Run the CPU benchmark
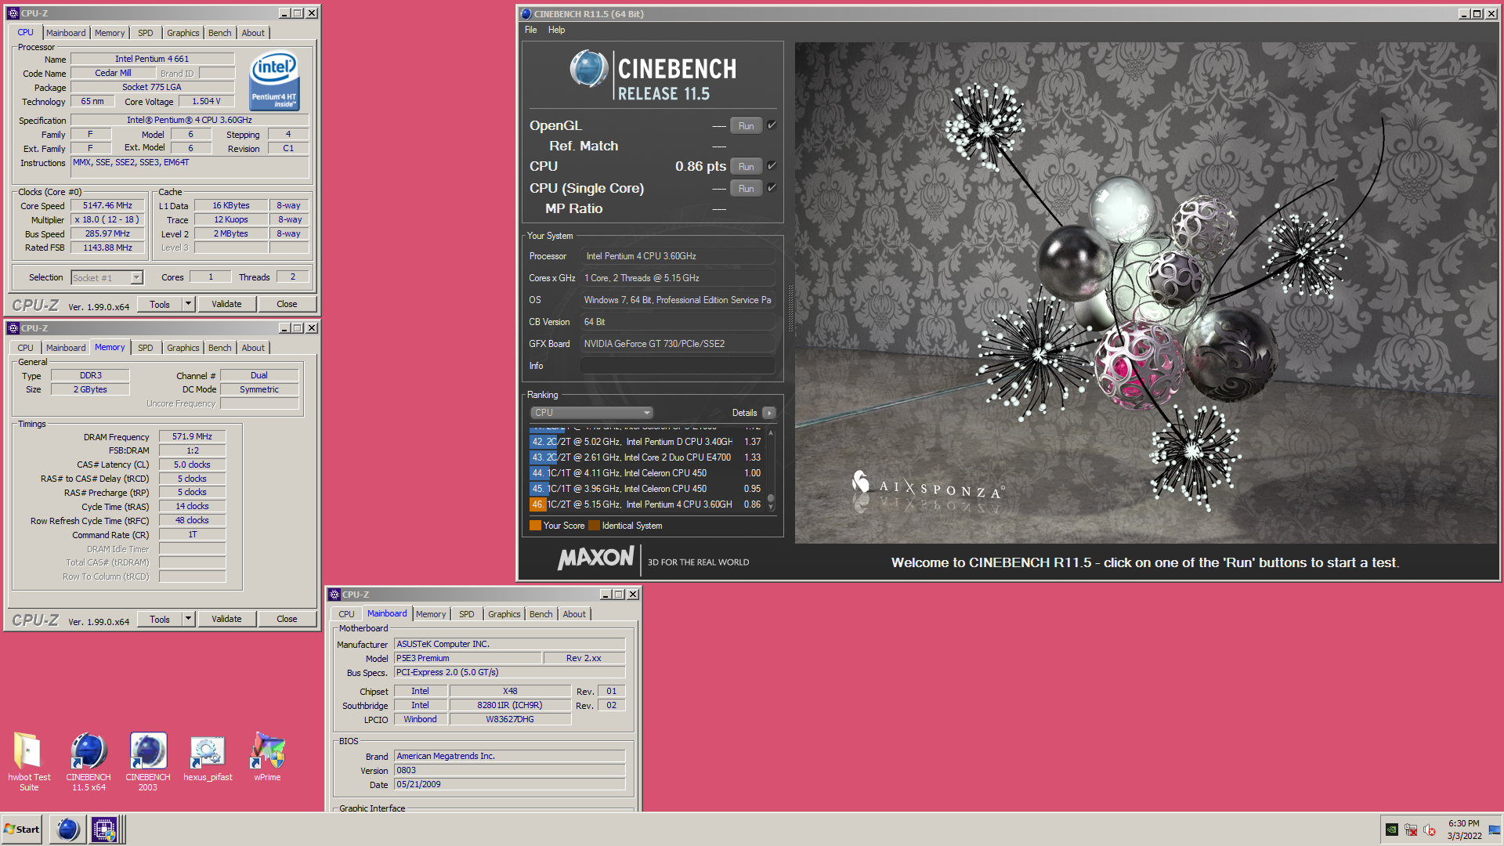The height and width of the screenshot is (846, 1504). click(746, 166)
